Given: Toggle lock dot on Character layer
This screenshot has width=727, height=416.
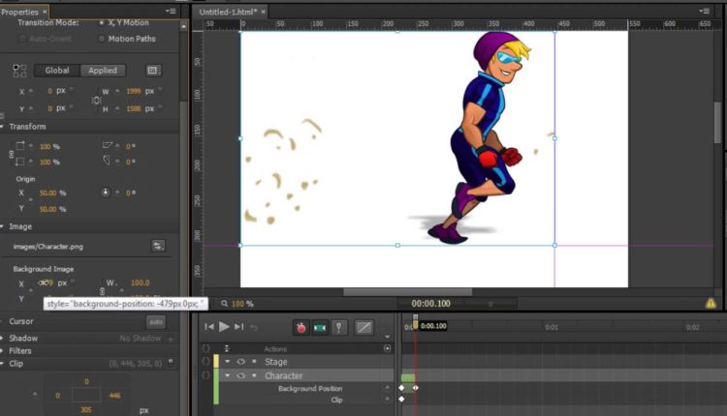Looking at the screenshot, I should coord(254,375).
